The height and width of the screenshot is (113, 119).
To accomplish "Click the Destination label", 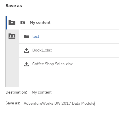I will pos(17,92).
